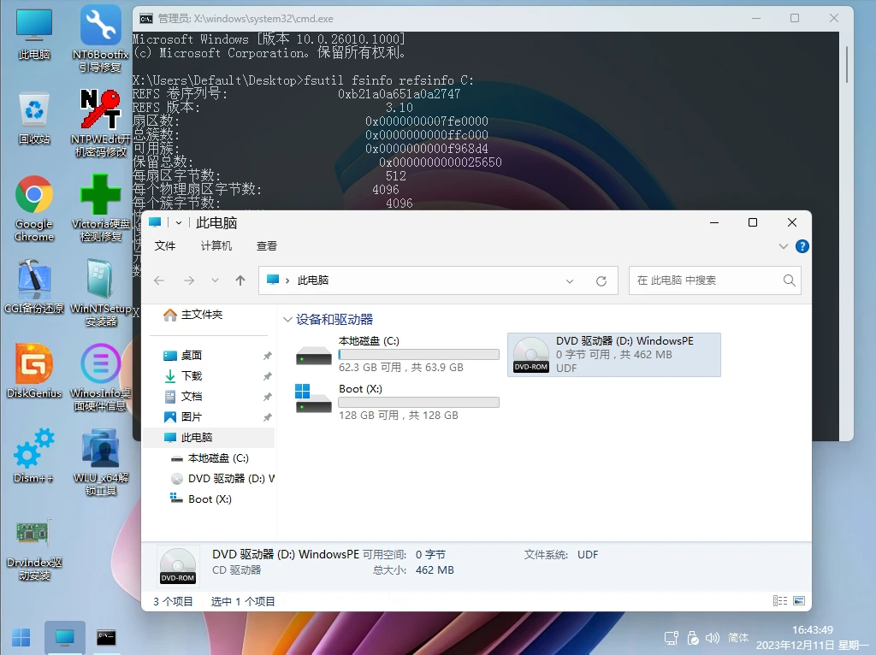Viewport: 876px width, 655px height.
Task: Open WinosInfo 桌面硬件信息 desktop icon
Action: click(x=101, y=377)
